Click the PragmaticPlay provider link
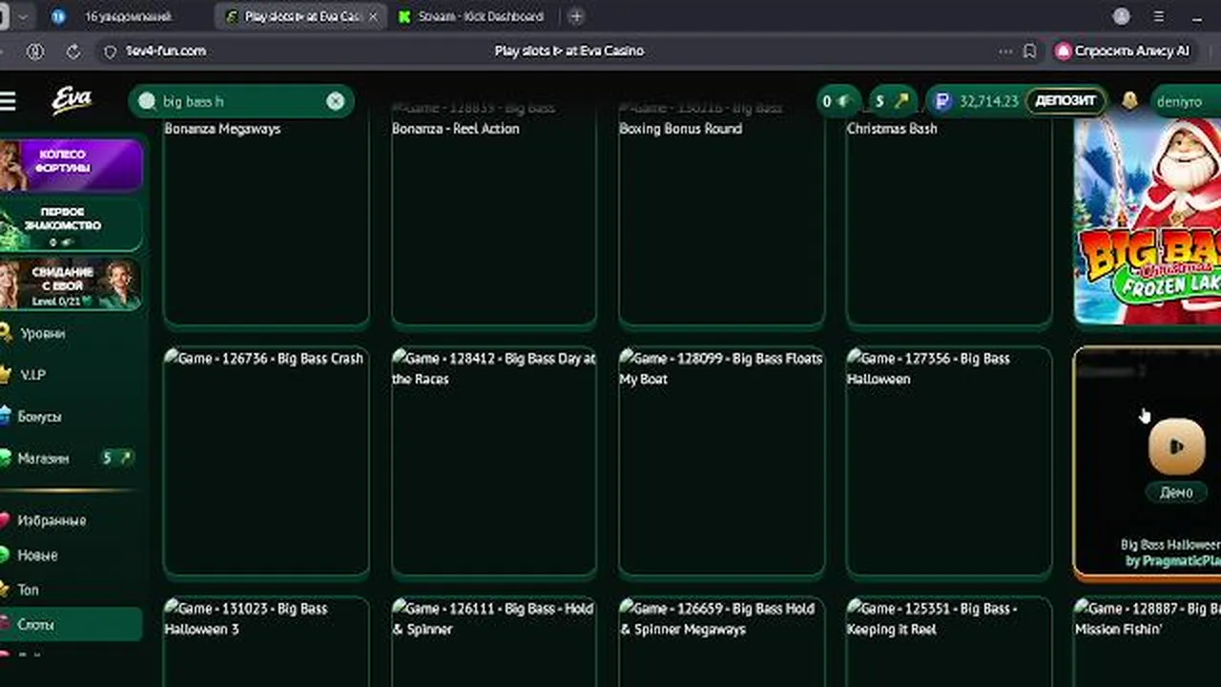This screenshot has height=687, width=1221. coord(1173,561)
